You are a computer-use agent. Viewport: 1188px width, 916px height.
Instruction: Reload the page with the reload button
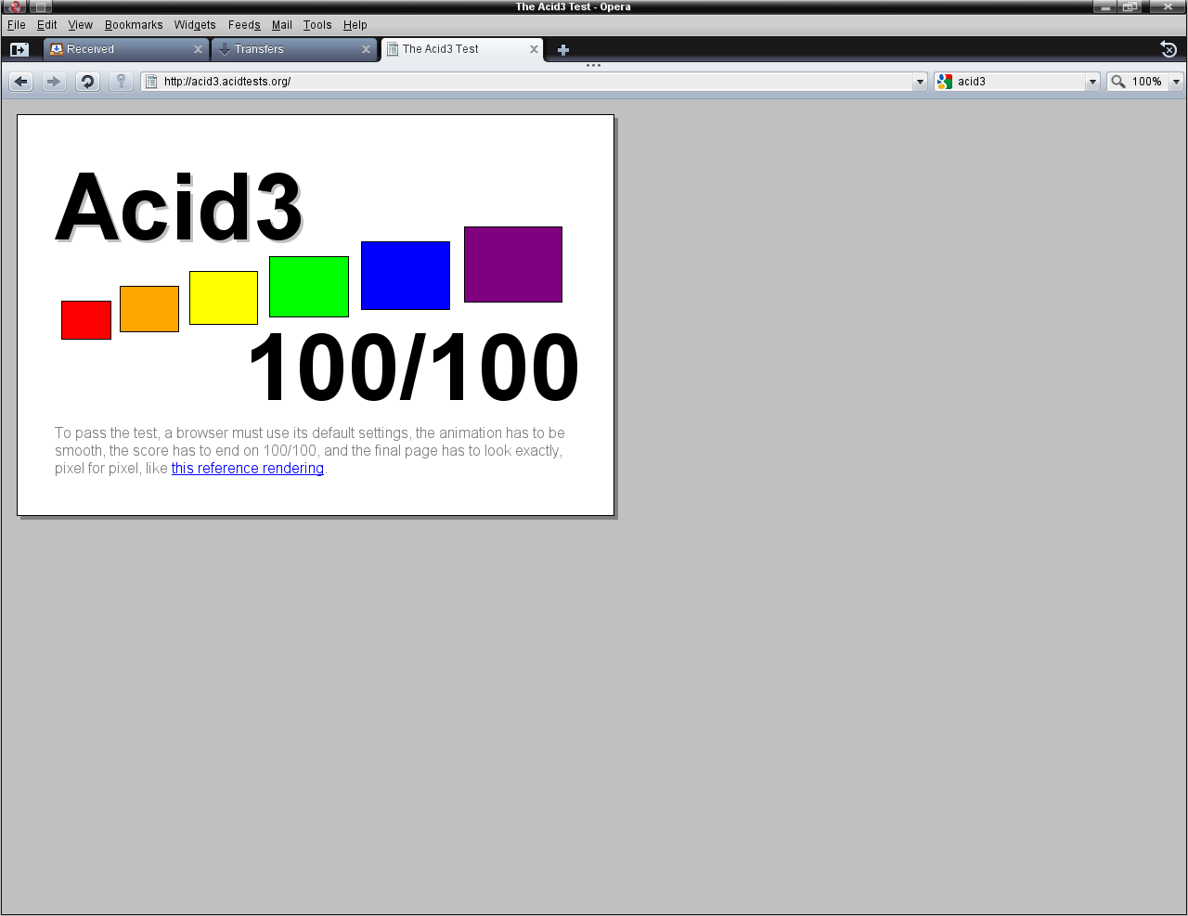87,82
